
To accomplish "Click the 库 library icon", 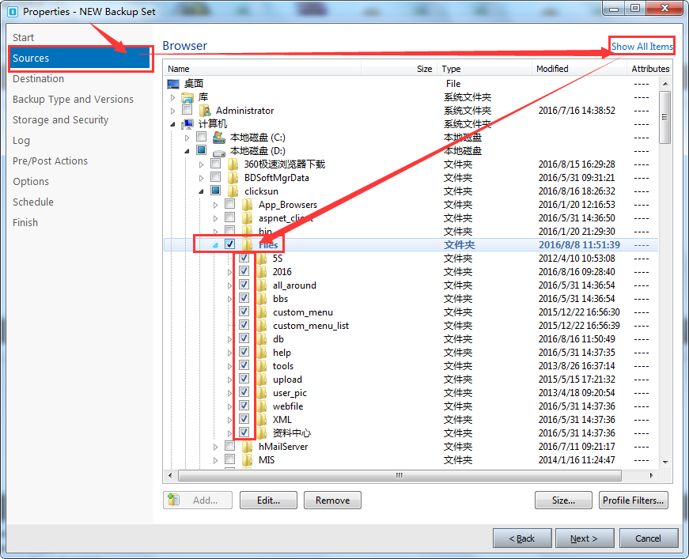I will point(187,97).
